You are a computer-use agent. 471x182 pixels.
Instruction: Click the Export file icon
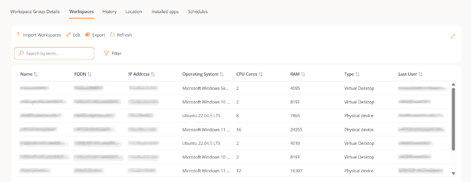tap(88, 35)
